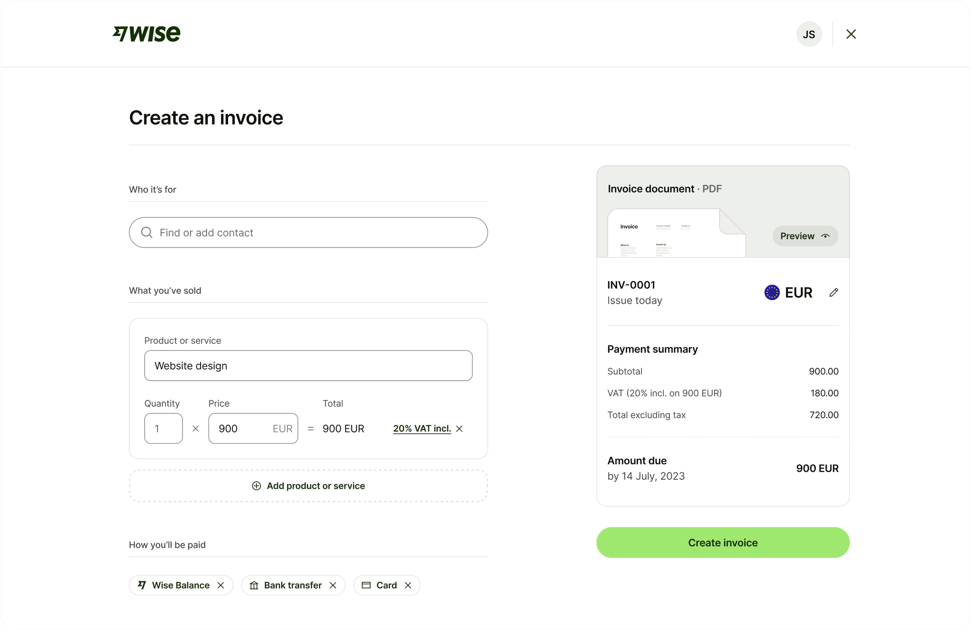Remove Bank transfer payment method
Viewport: 971px width, 631px height.
tap(333, 585)
